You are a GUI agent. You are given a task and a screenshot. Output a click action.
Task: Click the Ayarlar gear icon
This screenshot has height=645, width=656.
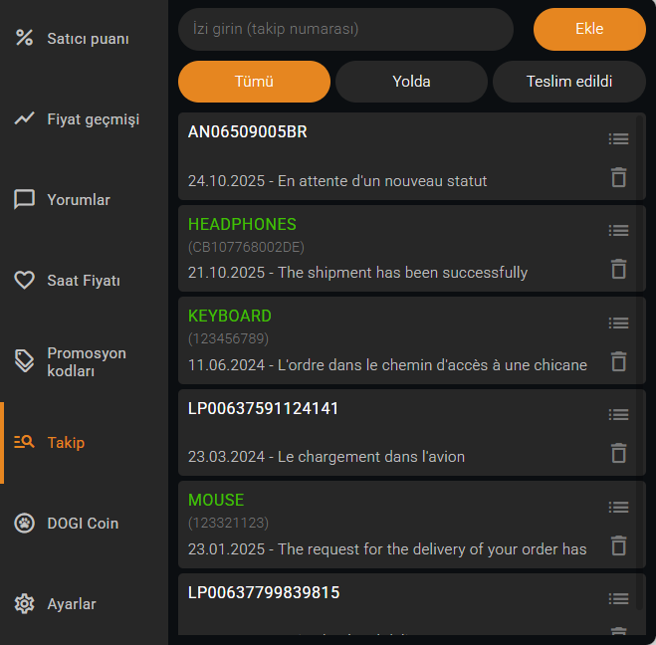[x=24, y=603]
